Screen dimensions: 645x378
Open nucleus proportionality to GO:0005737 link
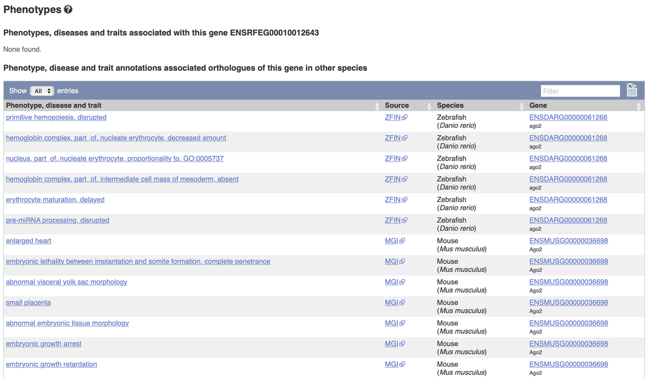[114, 158]
